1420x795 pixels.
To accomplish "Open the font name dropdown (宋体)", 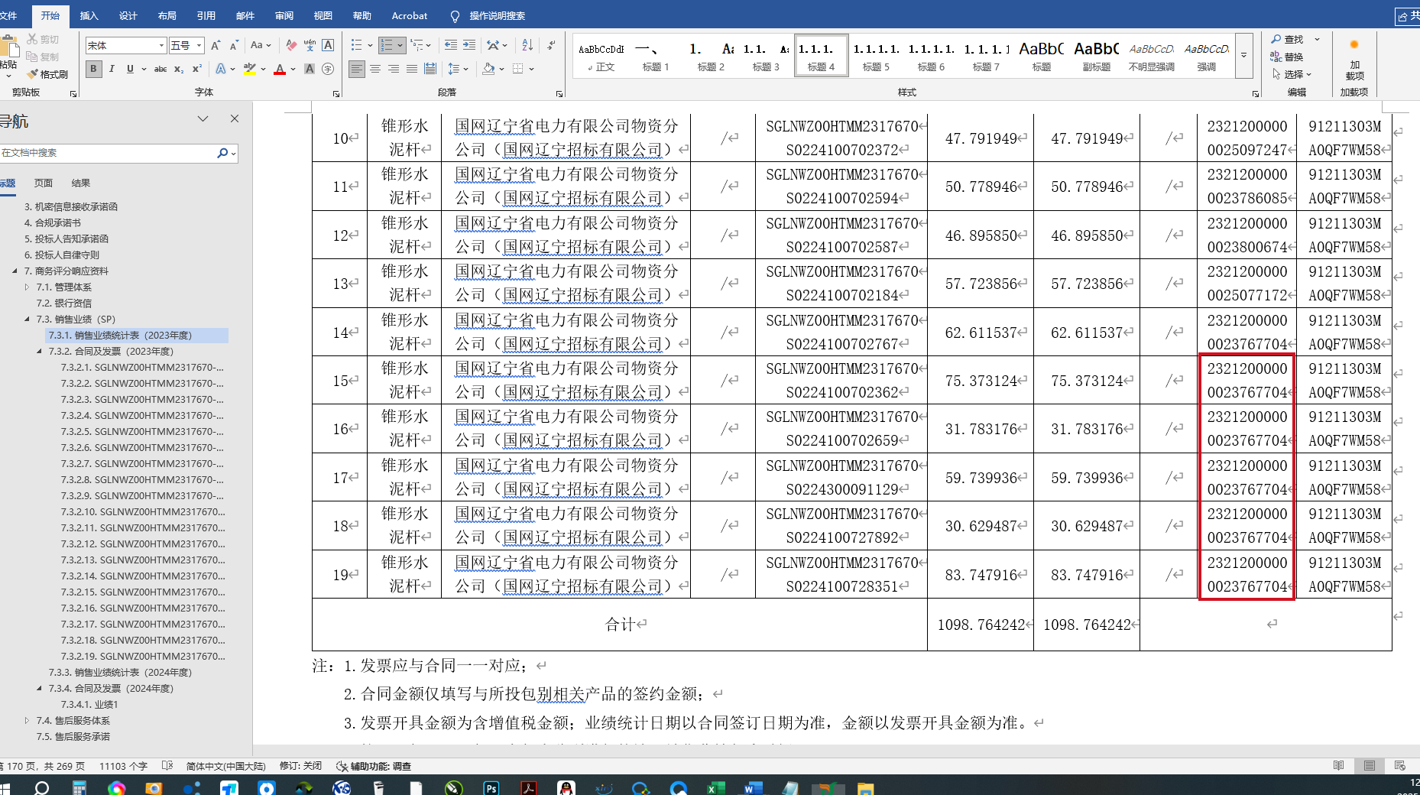I will [162, 46].
